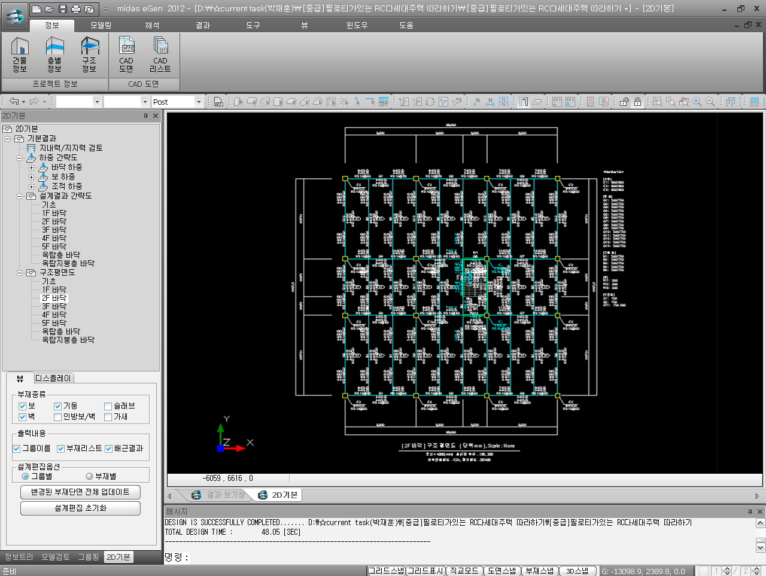The height and width of the screenshot is (576, 766).
Task: Click the node N display icon
Action: 477,102
